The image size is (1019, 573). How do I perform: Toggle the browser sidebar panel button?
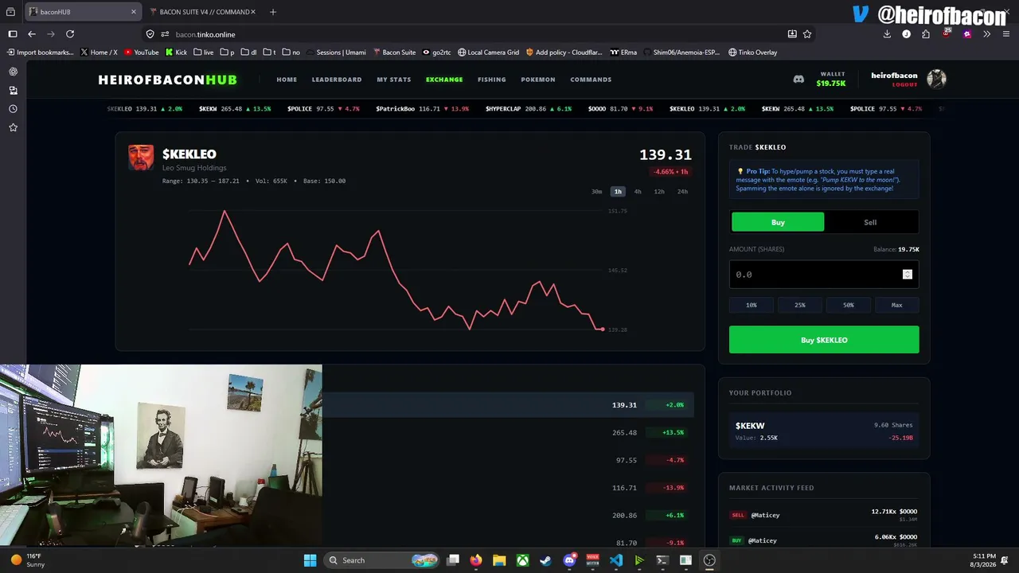click(x=13, y=34)
